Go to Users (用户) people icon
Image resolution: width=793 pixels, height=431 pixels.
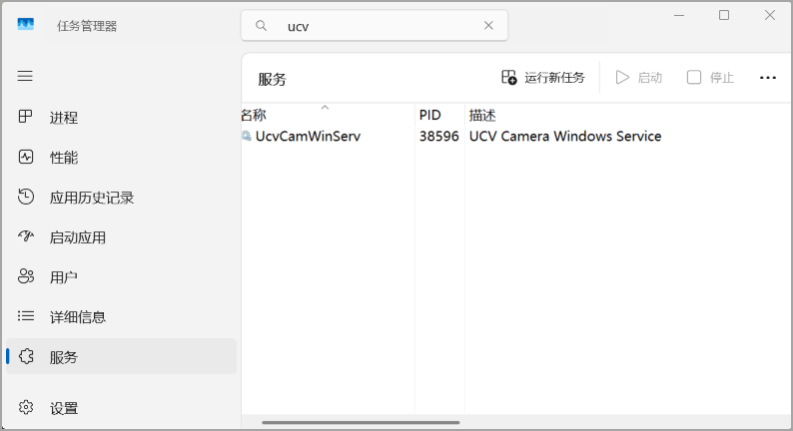pyautogui.click(x=26, y=276)
